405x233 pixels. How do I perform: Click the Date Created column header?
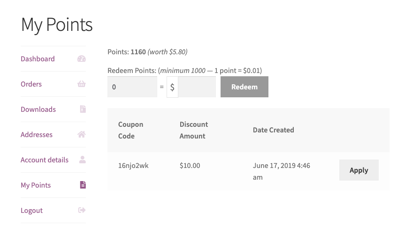click(273, 130)
